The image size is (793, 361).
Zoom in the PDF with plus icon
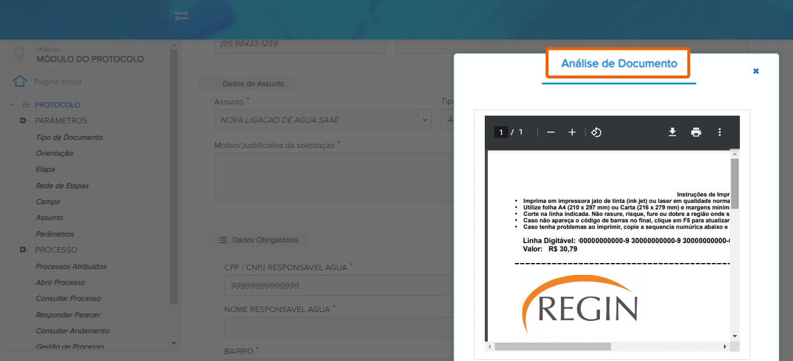[x=572, y=132]
